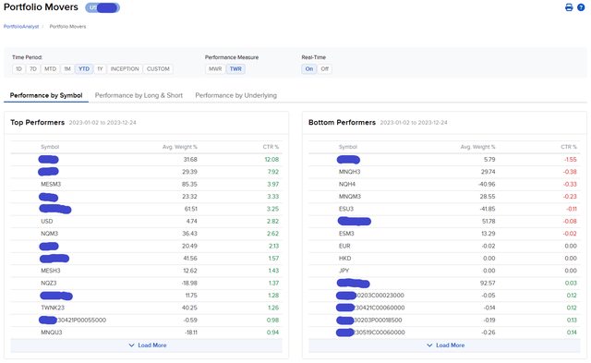591x363 pixels.
Task: Switch to Performance by Underlying tab
Action: [x=236, y=95]
